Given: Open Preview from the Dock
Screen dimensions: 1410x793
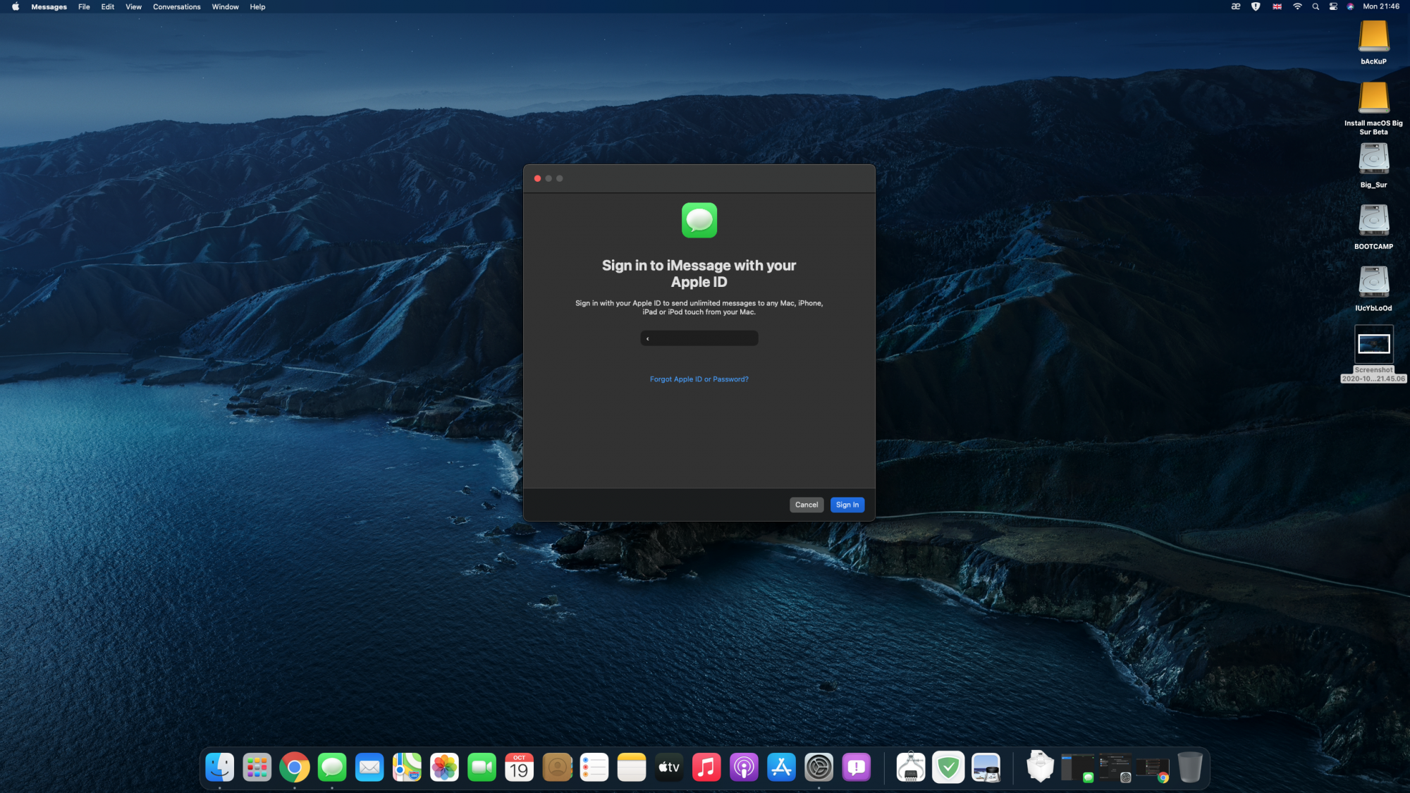Looking at the screenshot, I should (986, 767).
